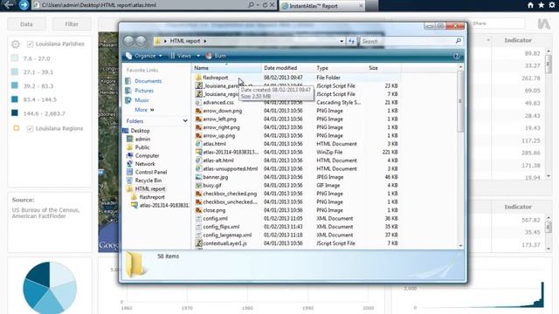Click the browser home icon
The height and width of the screenshot is (314, 559).
pos(530,5)
